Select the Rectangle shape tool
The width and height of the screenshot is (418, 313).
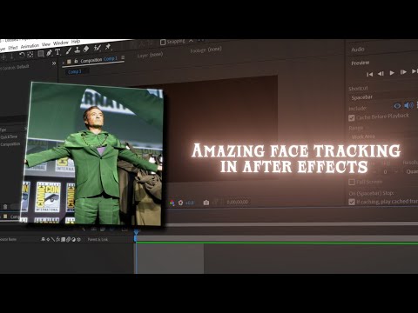click(41, 54)
